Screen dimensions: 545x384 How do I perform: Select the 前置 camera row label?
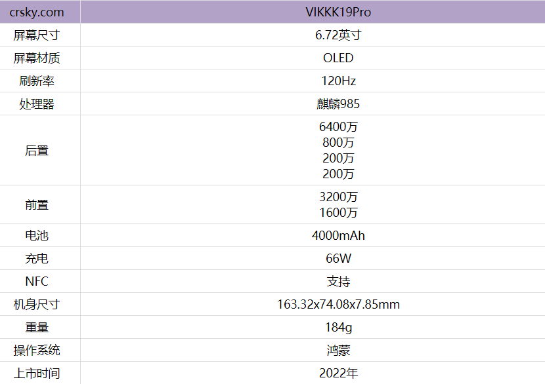[37, 205]
